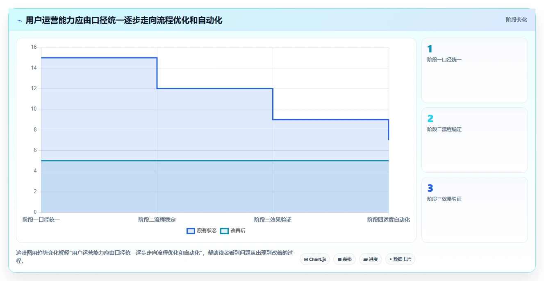Toggle the 原有状态 legend item

pos(201,231)
